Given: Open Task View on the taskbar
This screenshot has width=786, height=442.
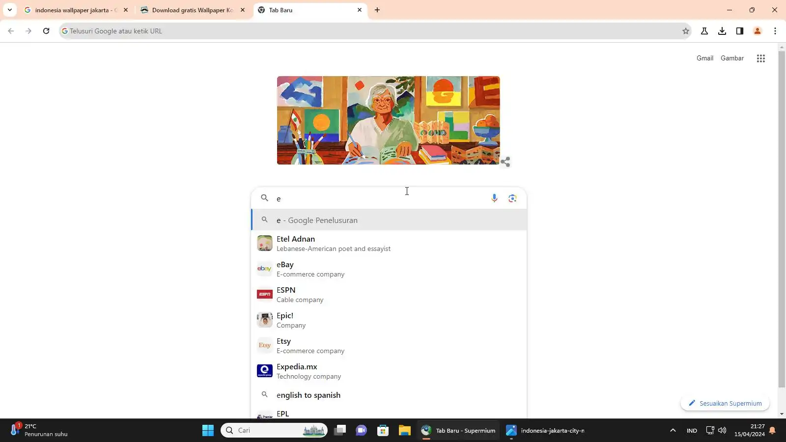Looking at the screenshot, I should coord(340,430).
